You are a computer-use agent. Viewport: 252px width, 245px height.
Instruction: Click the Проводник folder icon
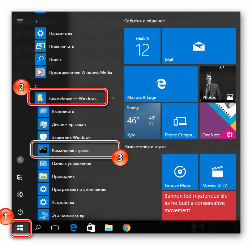click(x=43, y=176)
